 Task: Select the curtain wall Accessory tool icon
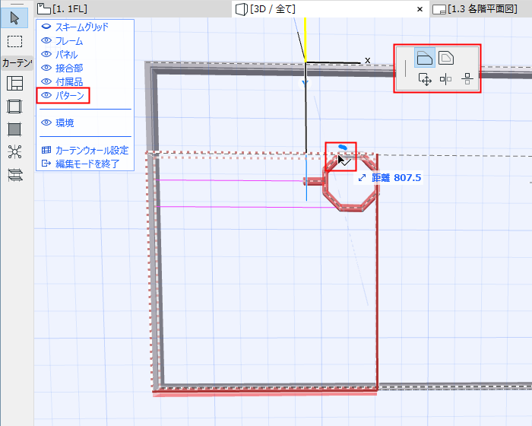[14, 175]
